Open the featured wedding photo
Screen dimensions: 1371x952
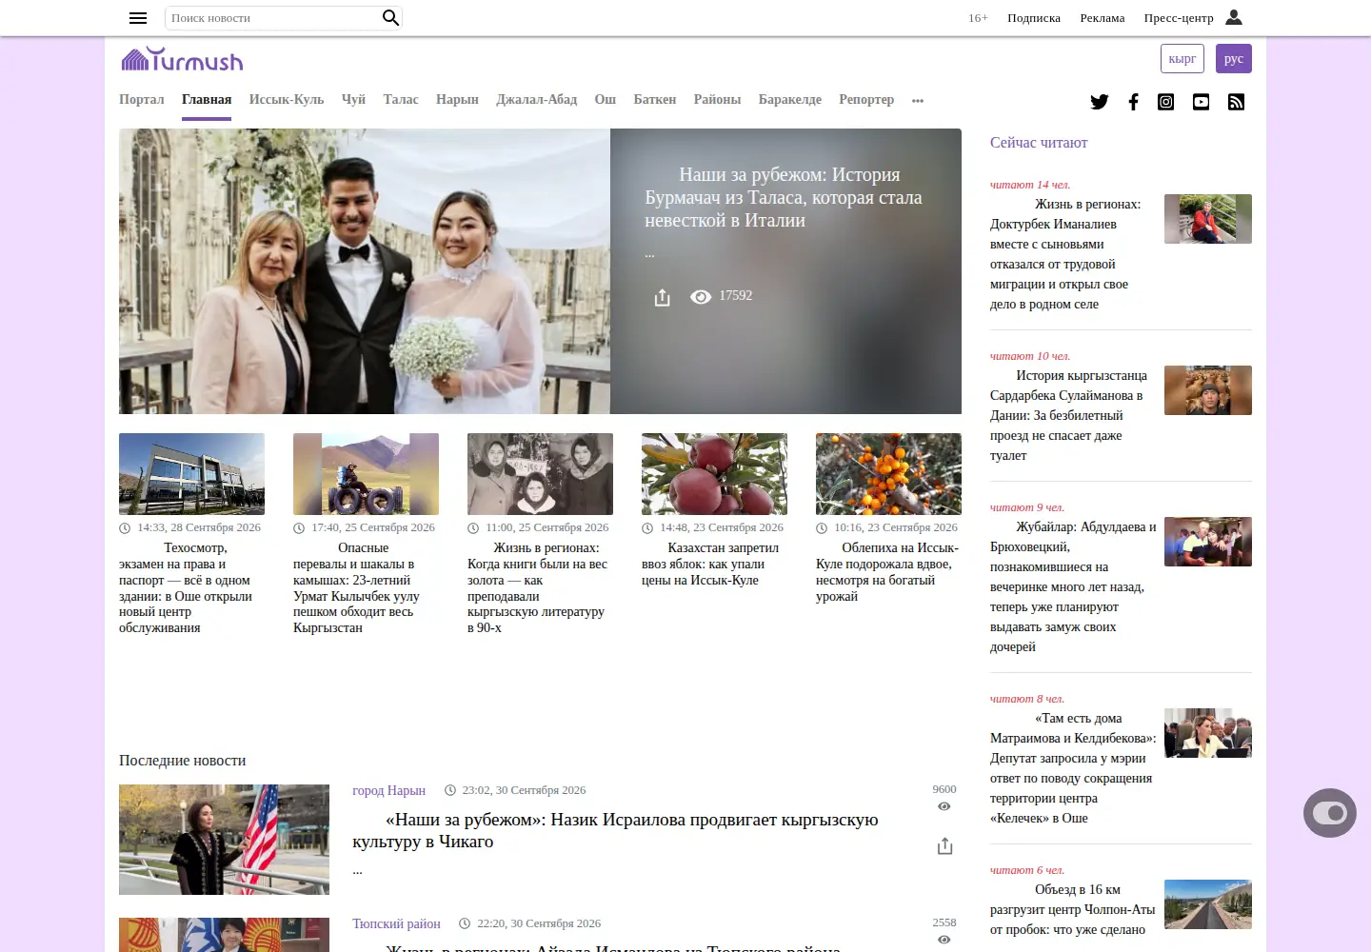[365, 271]
